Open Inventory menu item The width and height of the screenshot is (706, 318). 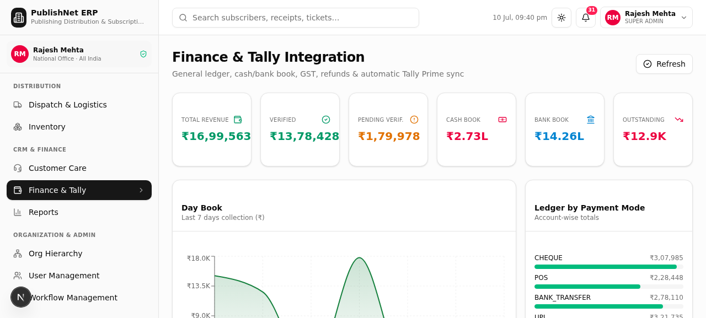79,127
